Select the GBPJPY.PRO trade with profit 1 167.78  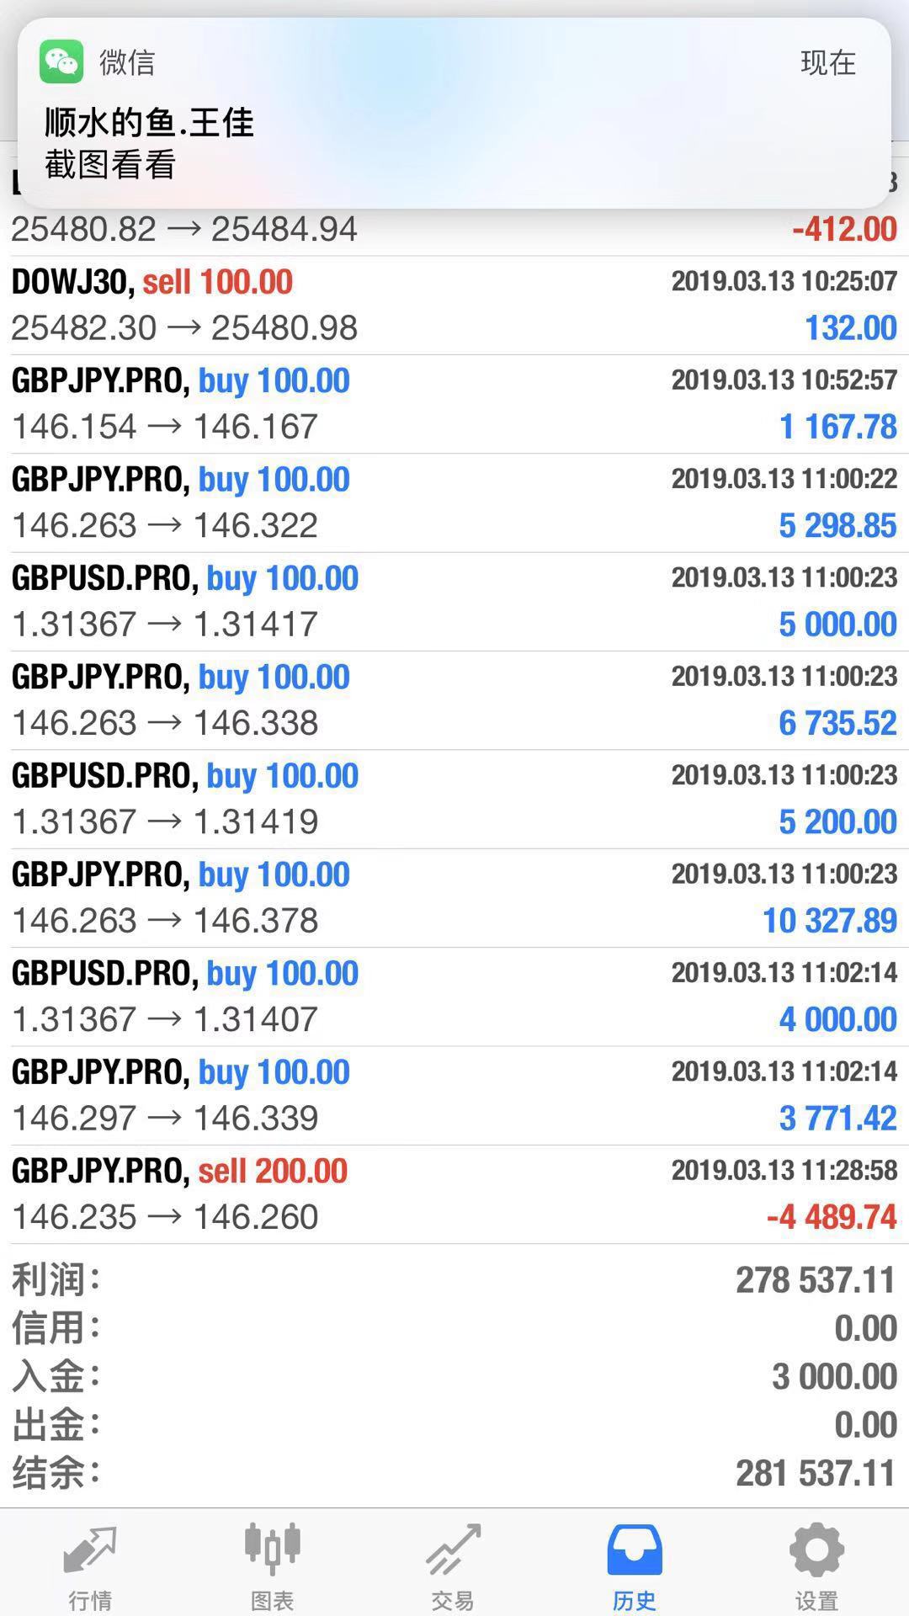click(454, 404)
